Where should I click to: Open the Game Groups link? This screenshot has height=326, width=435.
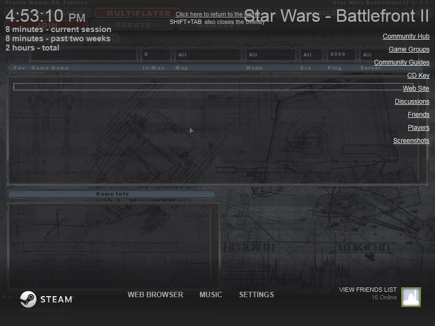coord(409,49)
